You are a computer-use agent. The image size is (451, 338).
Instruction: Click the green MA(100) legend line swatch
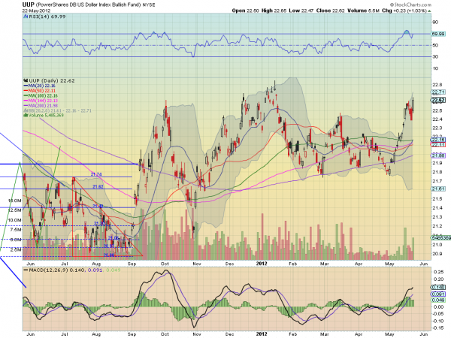click(26, 95)
